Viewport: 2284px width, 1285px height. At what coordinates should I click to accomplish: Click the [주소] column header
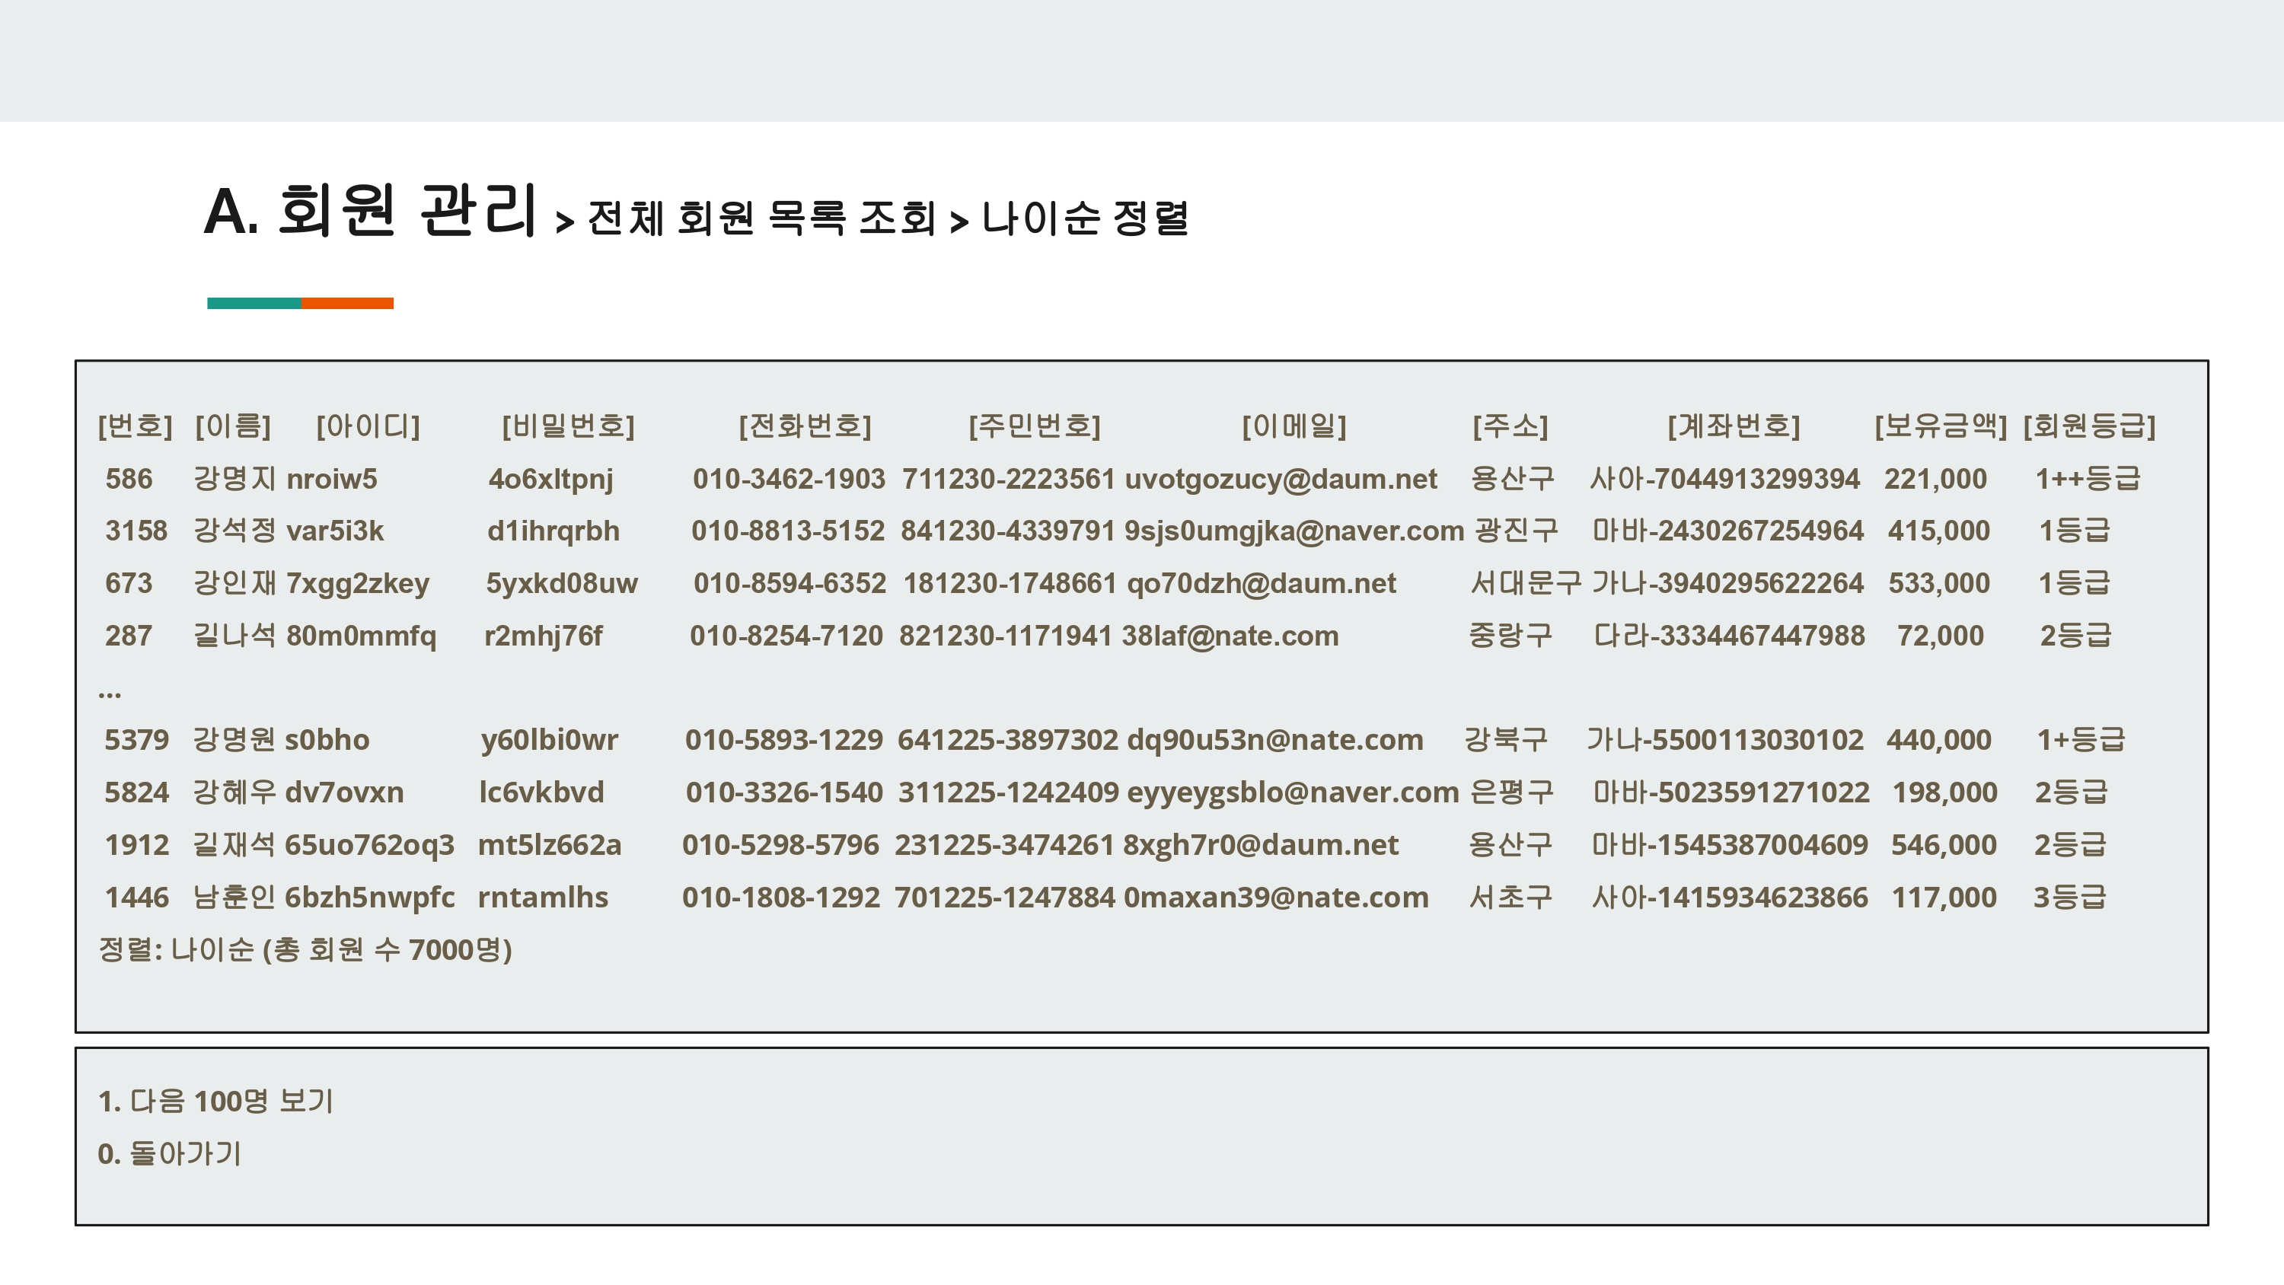click(1510, 426)
